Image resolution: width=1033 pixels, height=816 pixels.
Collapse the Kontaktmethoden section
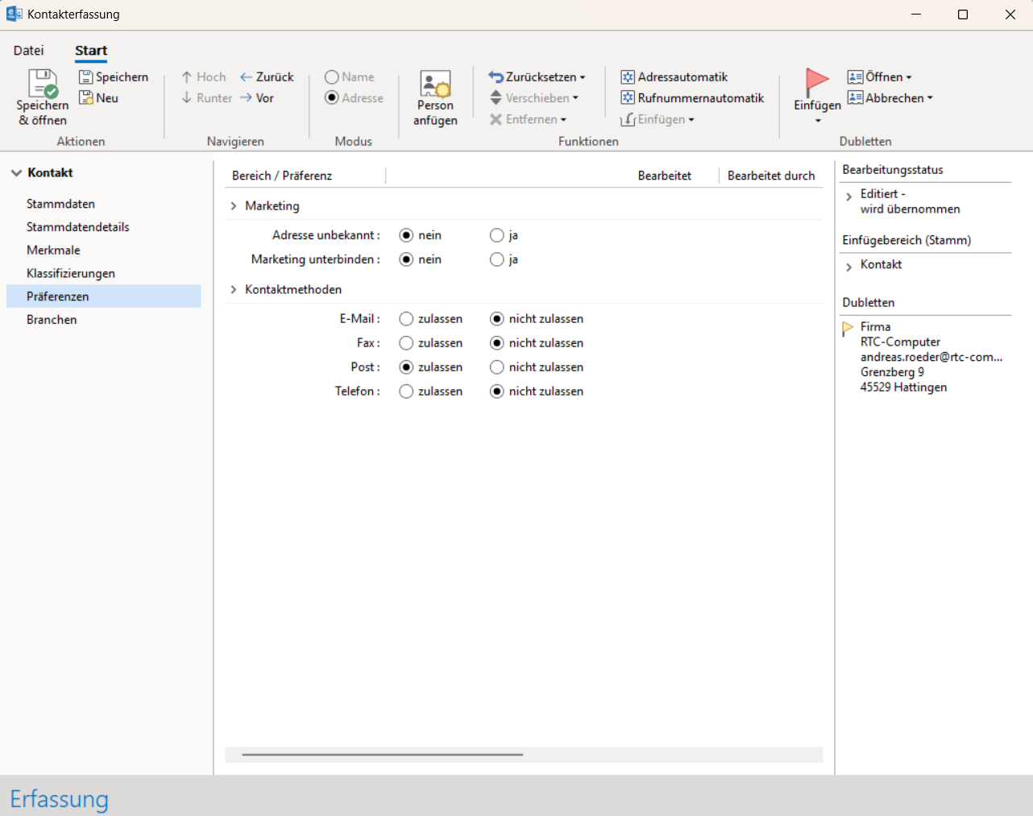(x=234, y=290)
